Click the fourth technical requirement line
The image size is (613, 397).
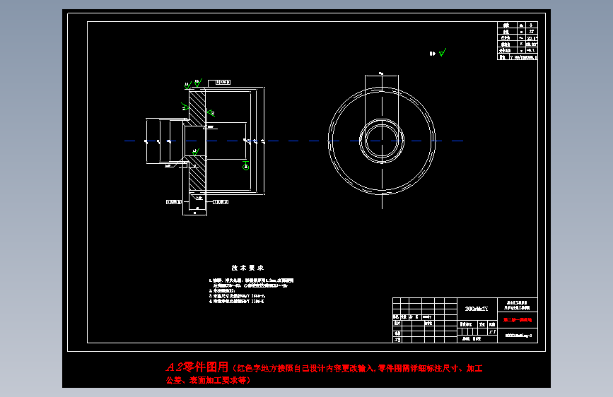point(237,301)
